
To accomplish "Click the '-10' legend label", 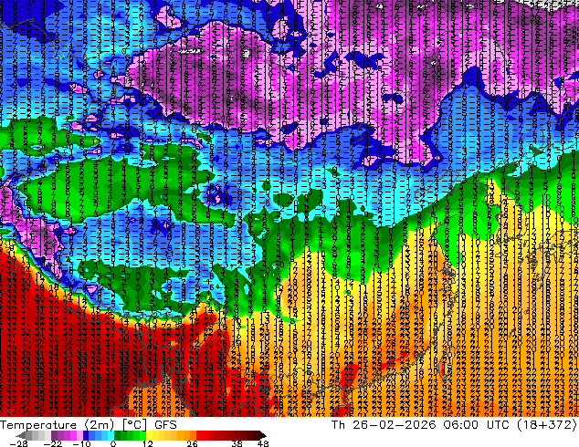I will [x=81, y=443].
